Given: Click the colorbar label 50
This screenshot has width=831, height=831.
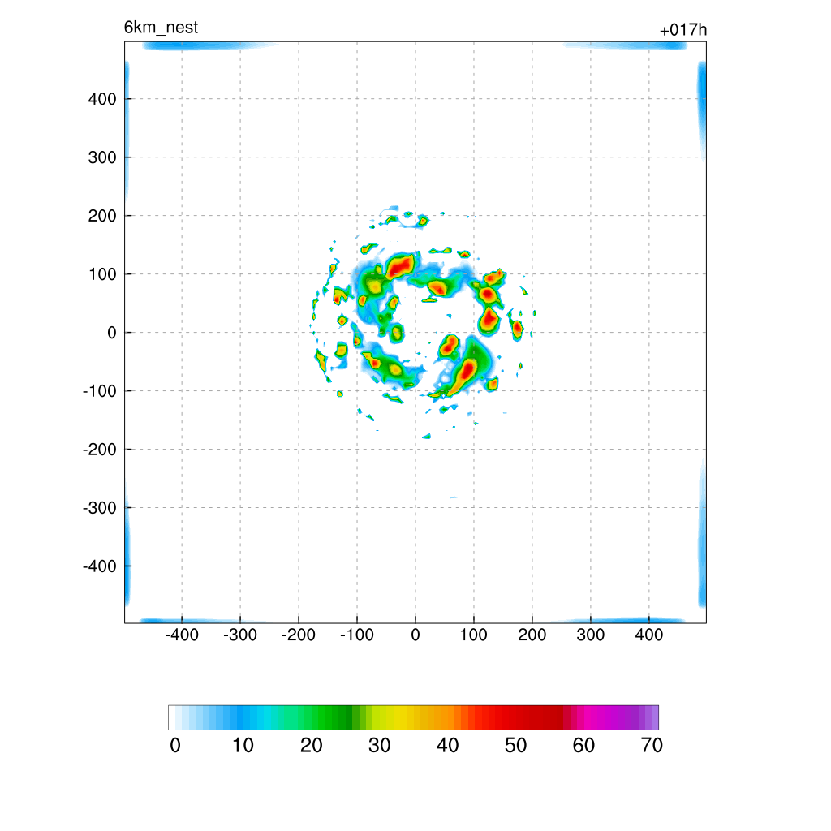Looking at the screenshot, I should (x=515, y=746).
